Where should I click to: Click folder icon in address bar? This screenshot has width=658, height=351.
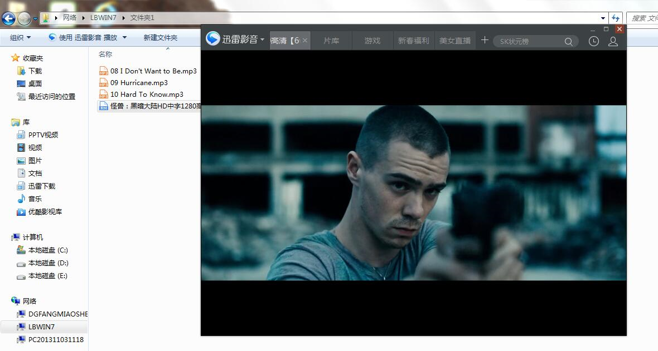(x=46, y=18)
